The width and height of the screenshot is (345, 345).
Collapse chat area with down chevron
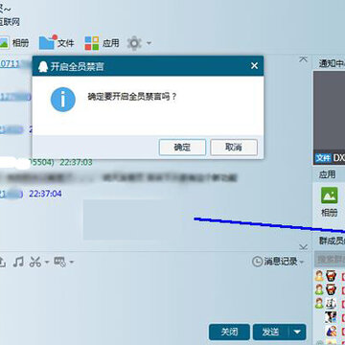click(304, 246)
